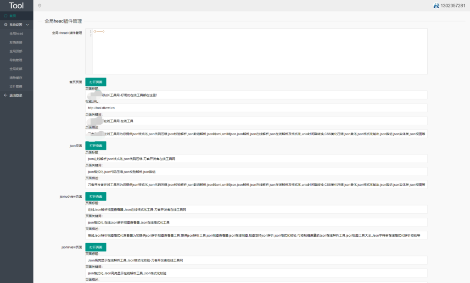Click the location pin icon in top bar

39,6
